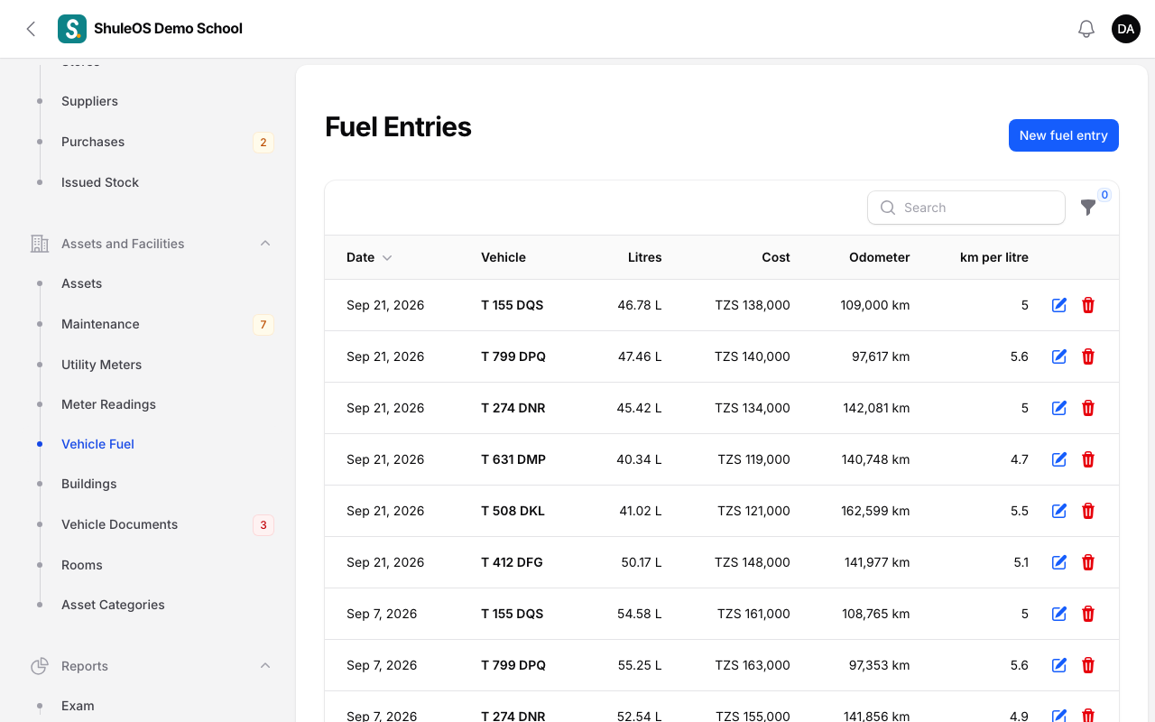Open Asset Categories link
Screen dimensions: 1155x722
pyautogui.click(x=113, y=605)
